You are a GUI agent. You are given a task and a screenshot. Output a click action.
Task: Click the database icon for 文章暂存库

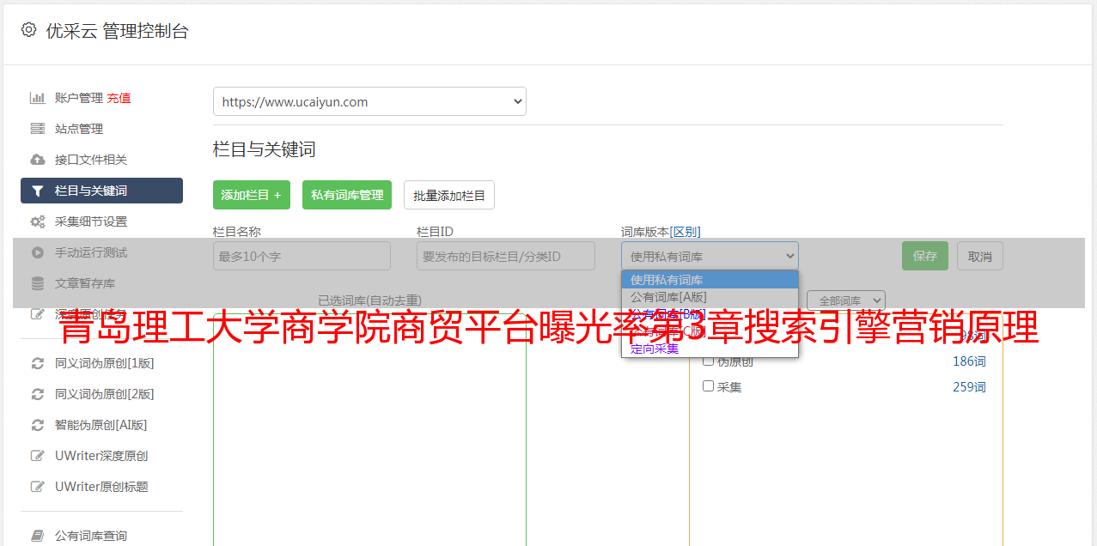[37, 283]
